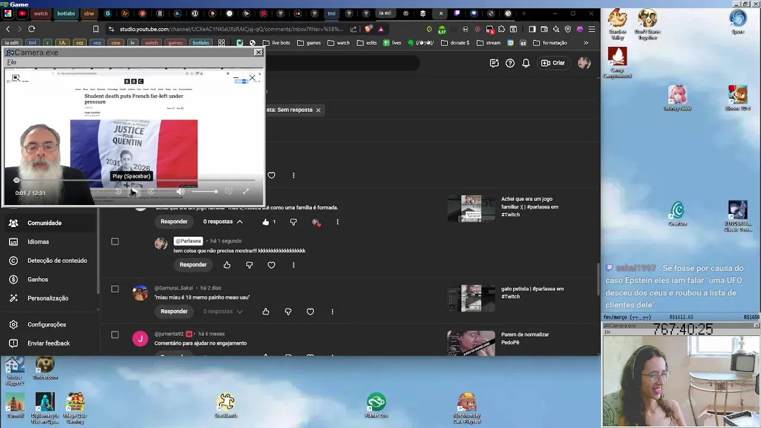Image resolution: width=761 pixels, height=428 pixels.
Task: Open Infinity Nikki desktop shortcut
Action: (677, 99)
